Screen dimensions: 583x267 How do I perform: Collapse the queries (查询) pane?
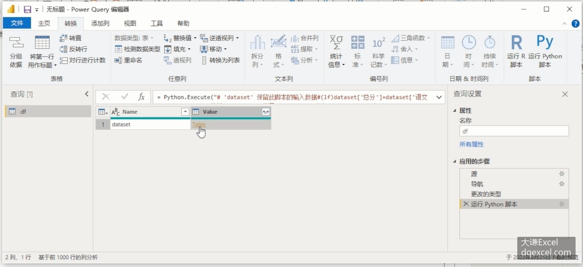pyautogui.click(x=86, y=94)
